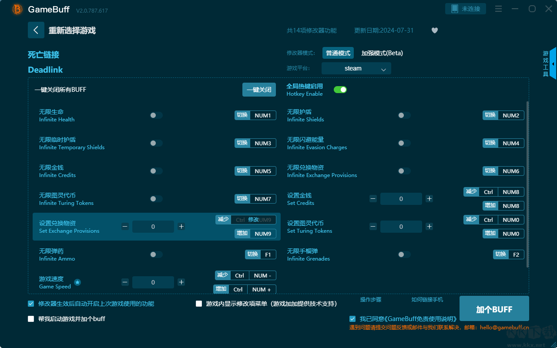Click the GameBuff logo icon
This screenshot has width=557, height=348.
(17, 9)
